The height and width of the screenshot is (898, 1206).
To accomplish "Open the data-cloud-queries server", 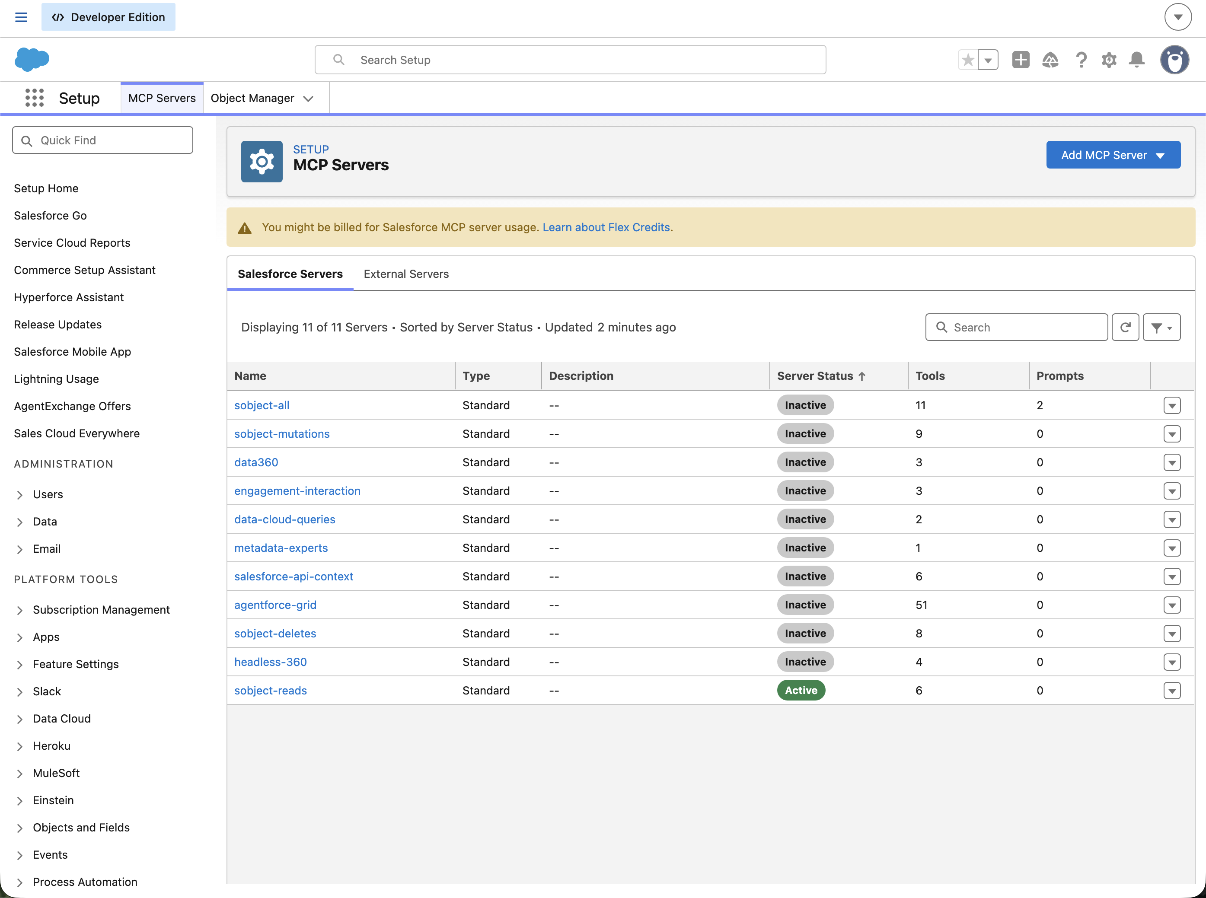I will point(285,519).
